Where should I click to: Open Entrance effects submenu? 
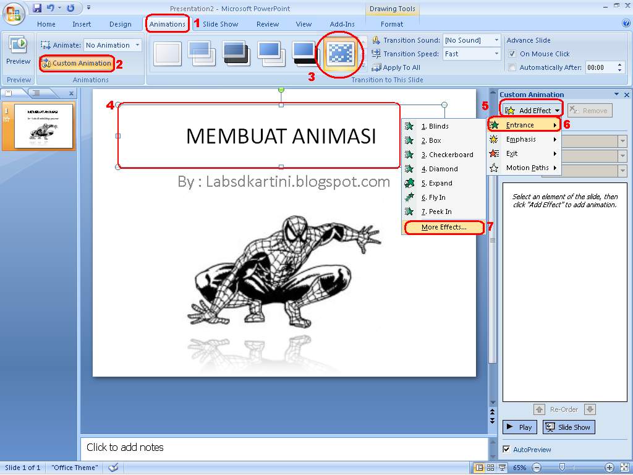coord(524,125)
